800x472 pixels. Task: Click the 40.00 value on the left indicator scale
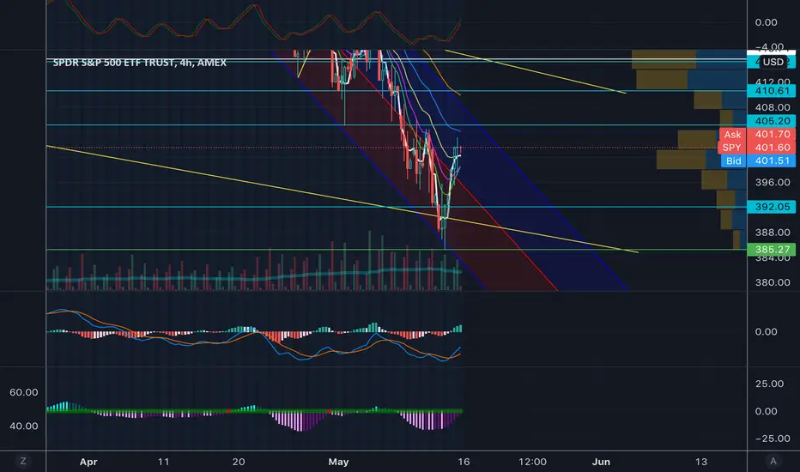23,426
